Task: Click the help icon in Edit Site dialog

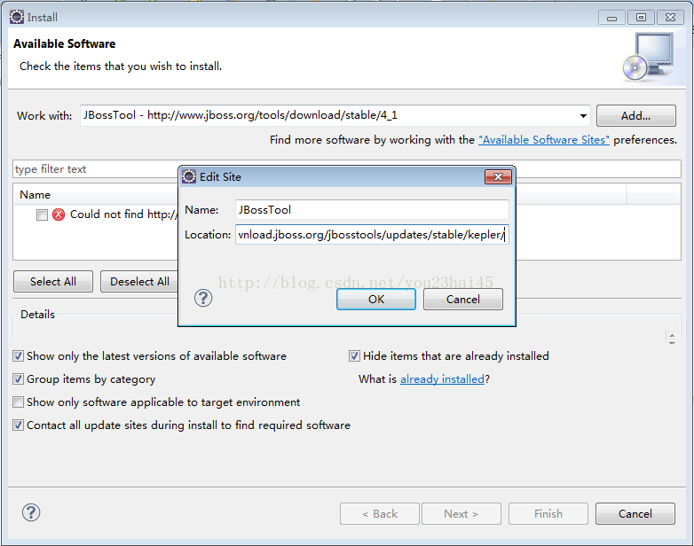Action: tap(203, 298)
